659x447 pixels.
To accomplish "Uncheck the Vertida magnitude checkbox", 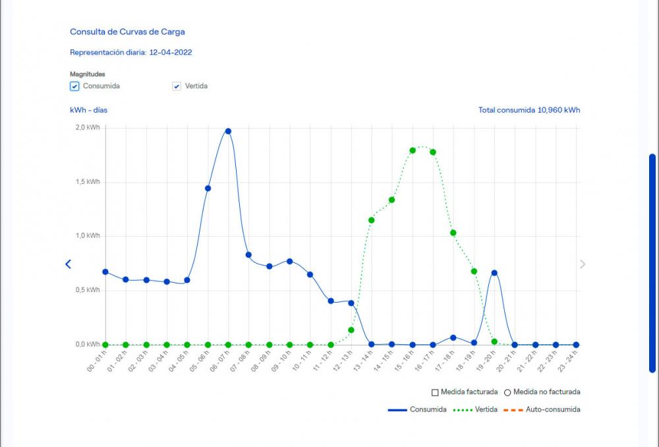I will [x=177, y=86].
